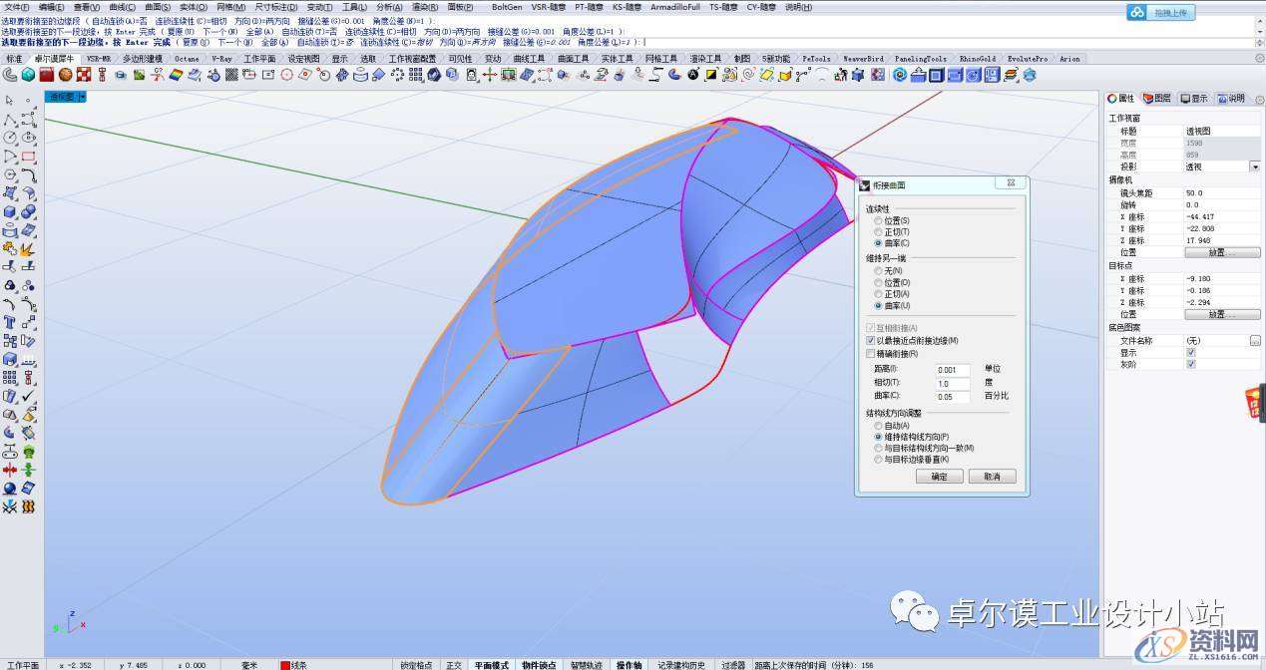Open the viewport title dropdown arrow
The image size is (1266, 670).
point(83,97)
